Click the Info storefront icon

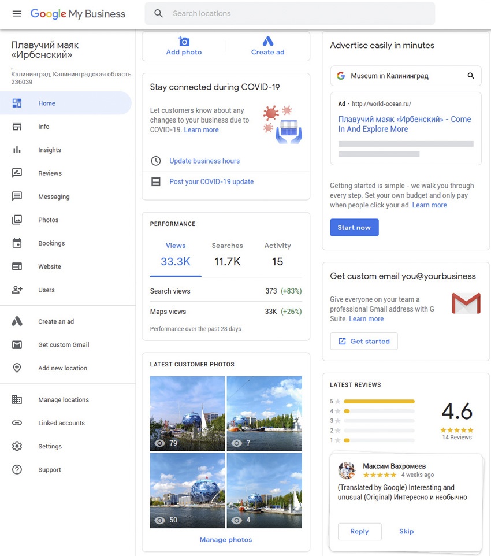click(x=17, y=126)
